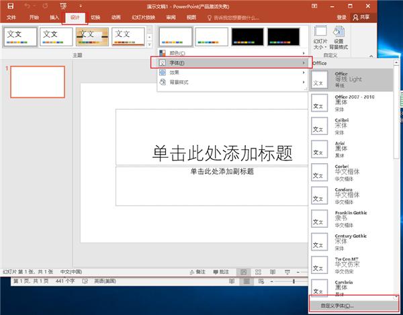
Task: Switch to the 动画 (Animations) tab
Action: (x=116, y=17)
